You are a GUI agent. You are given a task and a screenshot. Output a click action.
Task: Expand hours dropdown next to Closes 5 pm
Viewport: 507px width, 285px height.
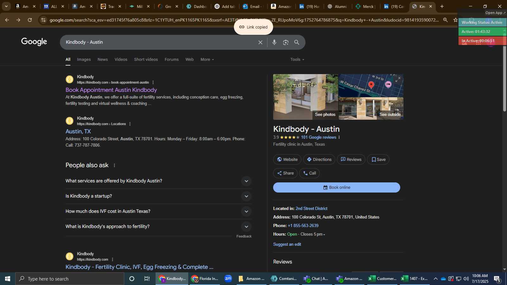(x=324, y=235)
